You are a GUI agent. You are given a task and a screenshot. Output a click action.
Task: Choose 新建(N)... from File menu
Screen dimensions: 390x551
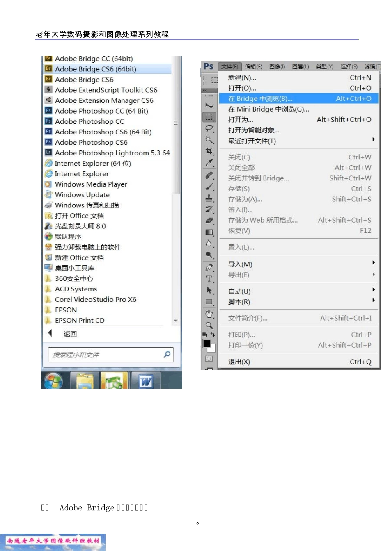298,77
